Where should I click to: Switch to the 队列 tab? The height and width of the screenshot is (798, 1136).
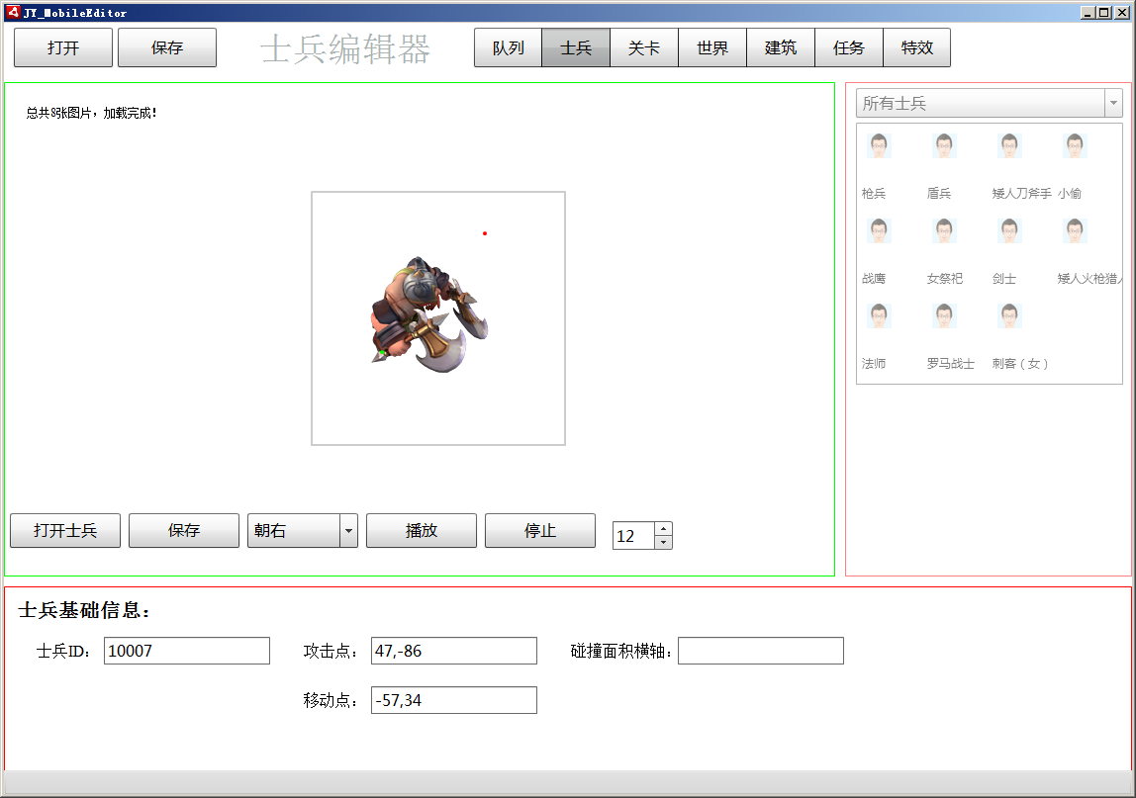click(508, 47)
